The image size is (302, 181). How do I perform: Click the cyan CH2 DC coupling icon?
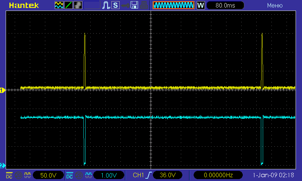[x=69, y=175]
